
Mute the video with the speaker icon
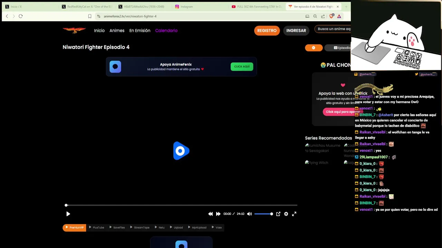click(x=249, y=214)
